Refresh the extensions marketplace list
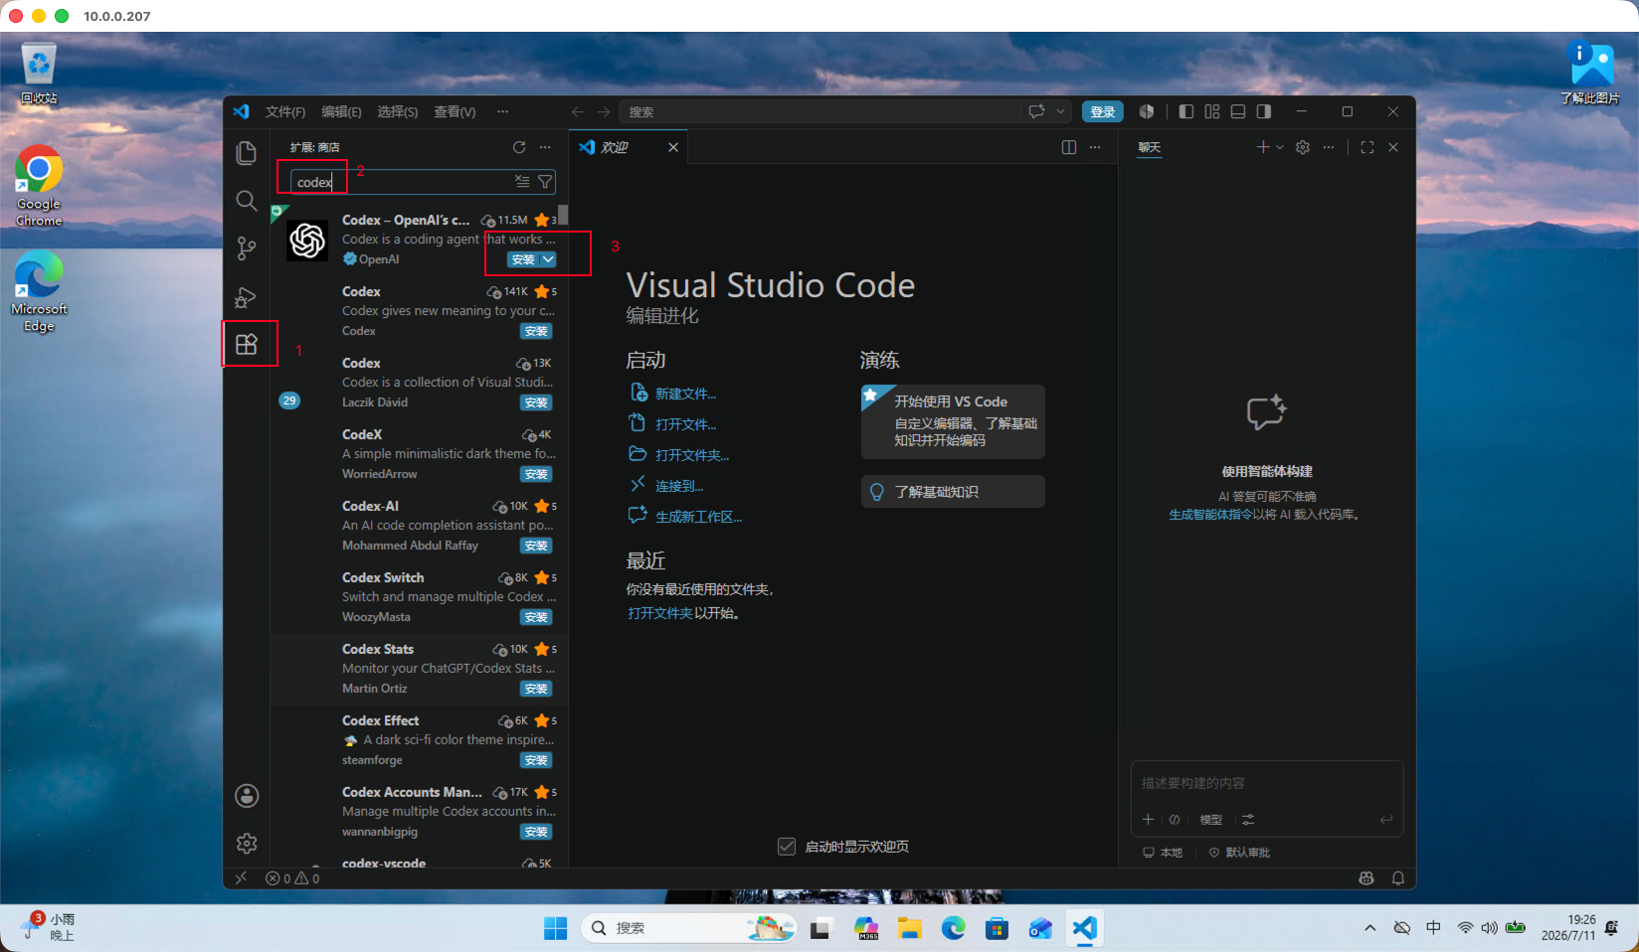Image resolution: width=1639 pixels, height=952 pixels. click(519, 147)
